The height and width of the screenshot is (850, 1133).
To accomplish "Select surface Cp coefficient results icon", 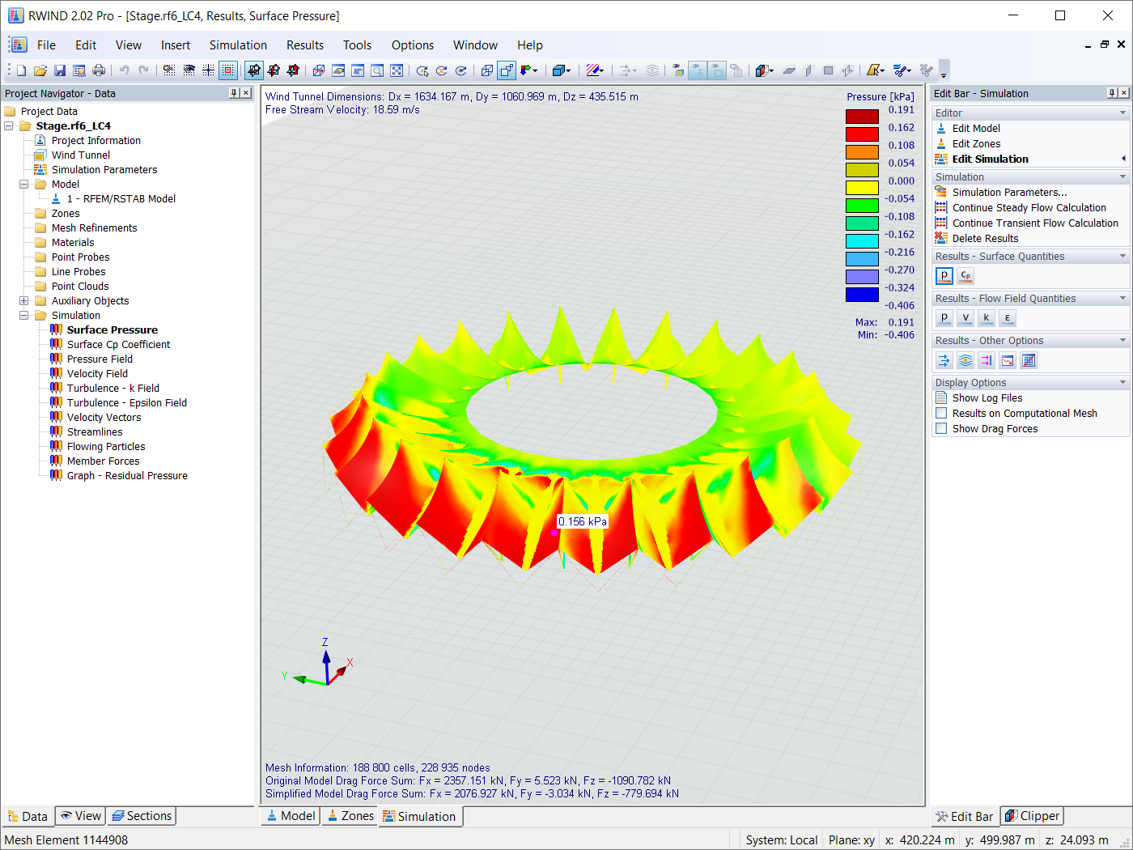I will click(965, 276).
